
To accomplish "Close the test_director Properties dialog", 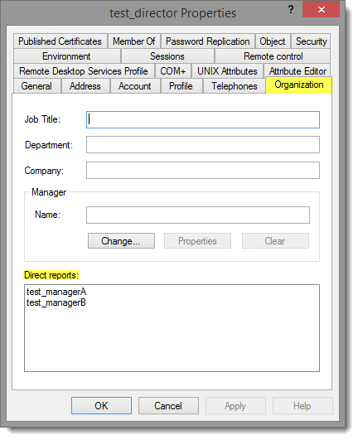I will (322, 10).
